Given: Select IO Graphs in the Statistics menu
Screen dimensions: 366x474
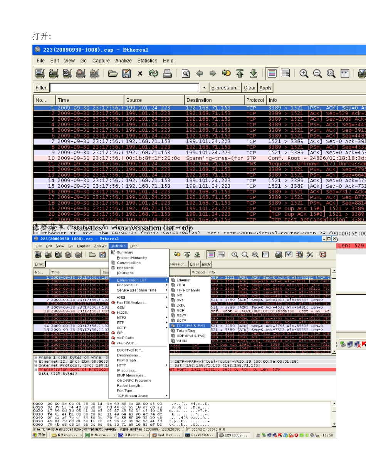Looking at the screenshot, I should pyautogui.click(x=125, y=273).
